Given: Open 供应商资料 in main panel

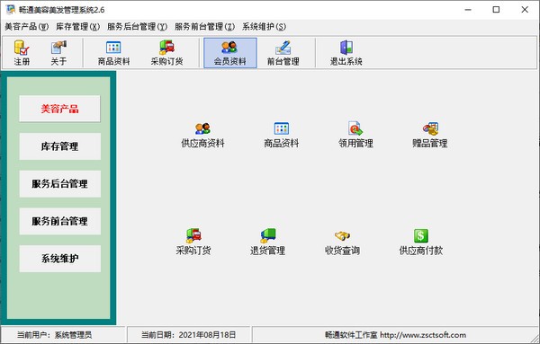Looking at the screenshot, I should pos(202,136).
